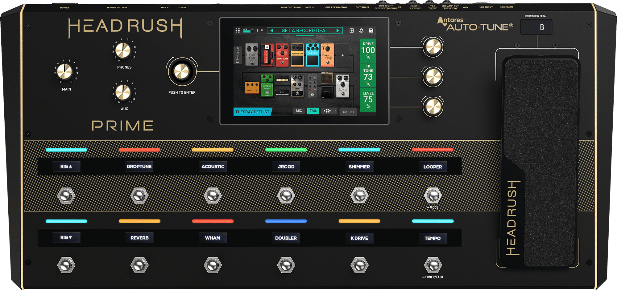This screenshot has height=290, width=617.
Task: Tap the add new rig plus-box icon
Action: [x=351, y=30]
